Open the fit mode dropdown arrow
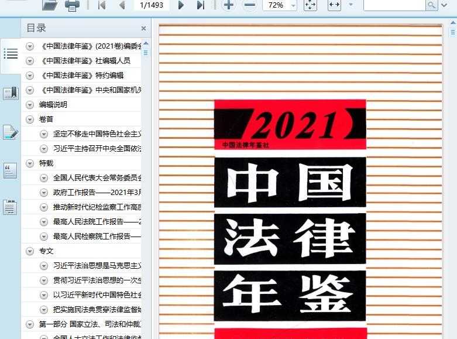This screenshot has width=457, height=339. pos(351,5)
